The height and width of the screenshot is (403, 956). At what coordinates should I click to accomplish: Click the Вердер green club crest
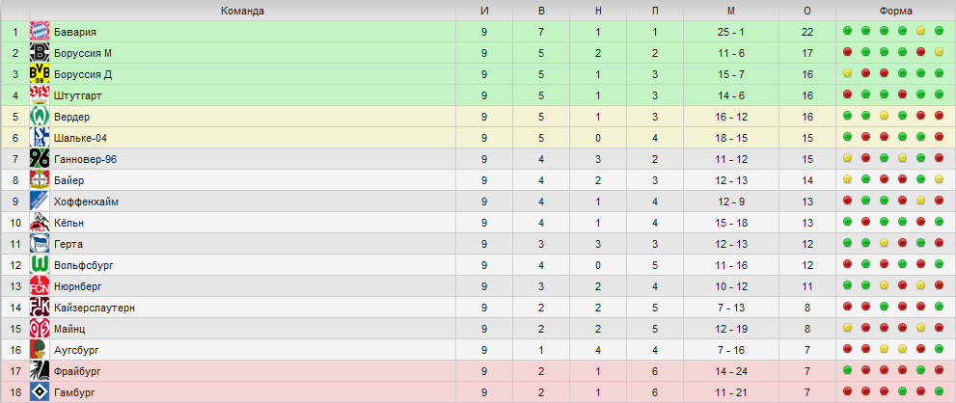(40, 117)
